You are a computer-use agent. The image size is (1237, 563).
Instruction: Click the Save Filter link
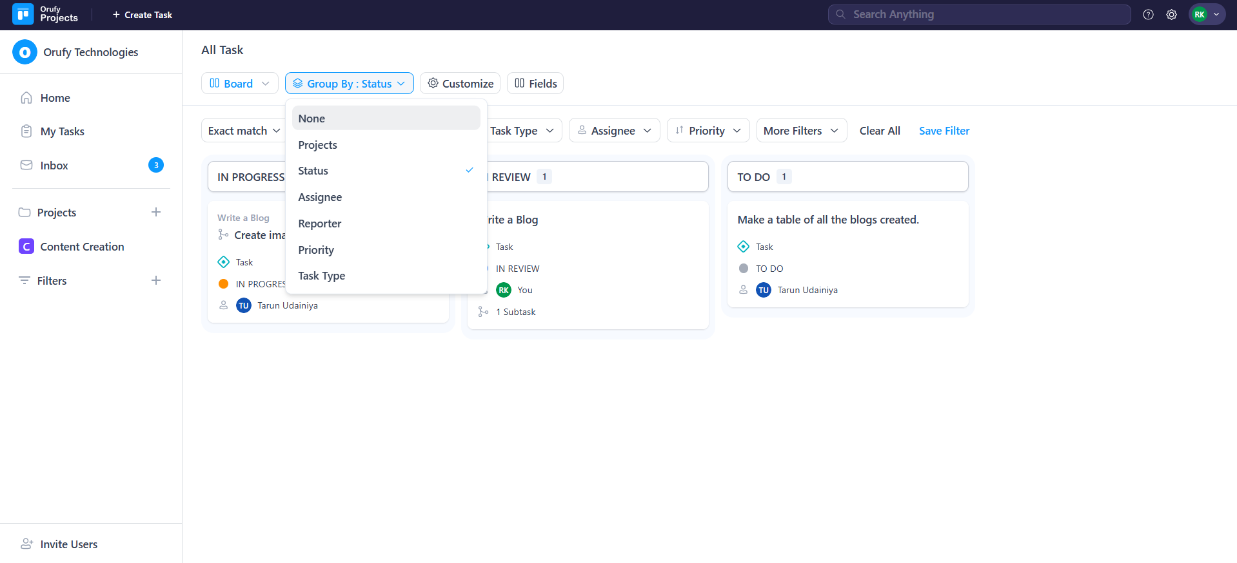pos(944,131)
